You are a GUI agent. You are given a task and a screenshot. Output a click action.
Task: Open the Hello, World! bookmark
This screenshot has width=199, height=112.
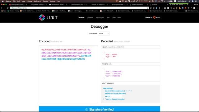tap(43, 11)
